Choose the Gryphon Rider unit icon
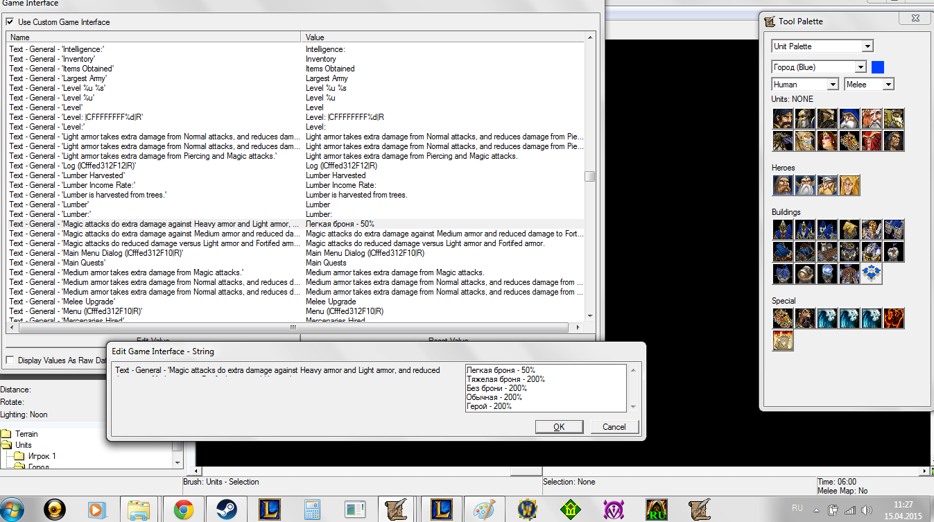 point(783,141)
